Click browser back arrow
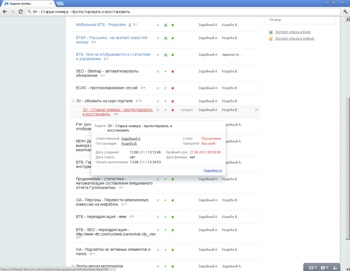The image size is (350, 271). (x=5, y=12)
